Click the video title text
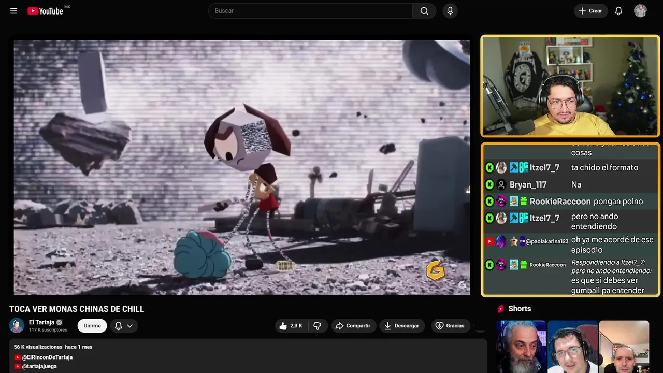 tap(77, 309)
